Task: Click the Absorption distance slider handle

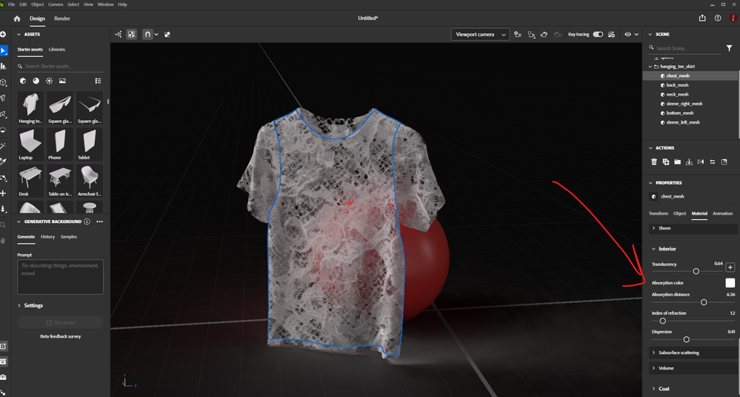Action: [x=704, y=302]
